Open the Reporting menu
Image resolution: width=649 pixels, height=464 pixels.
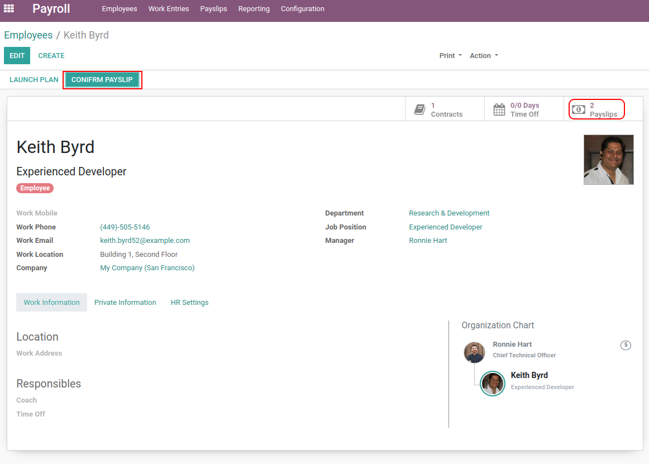pyautogui.click(x=254, y=9)
